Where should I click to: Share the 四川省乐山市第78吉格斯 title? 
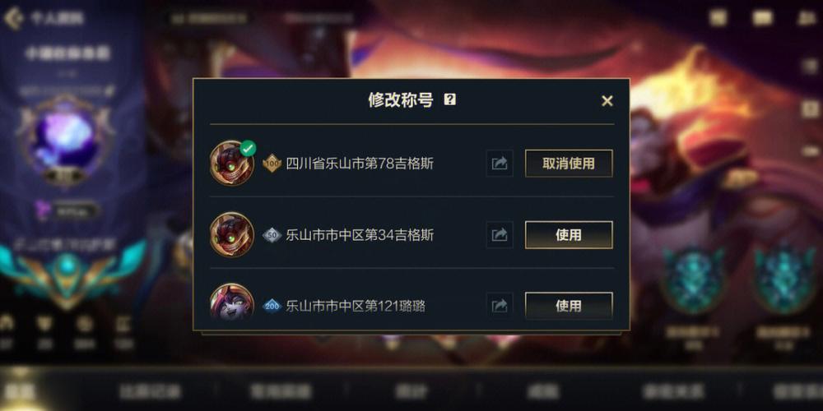coord(500,164)
